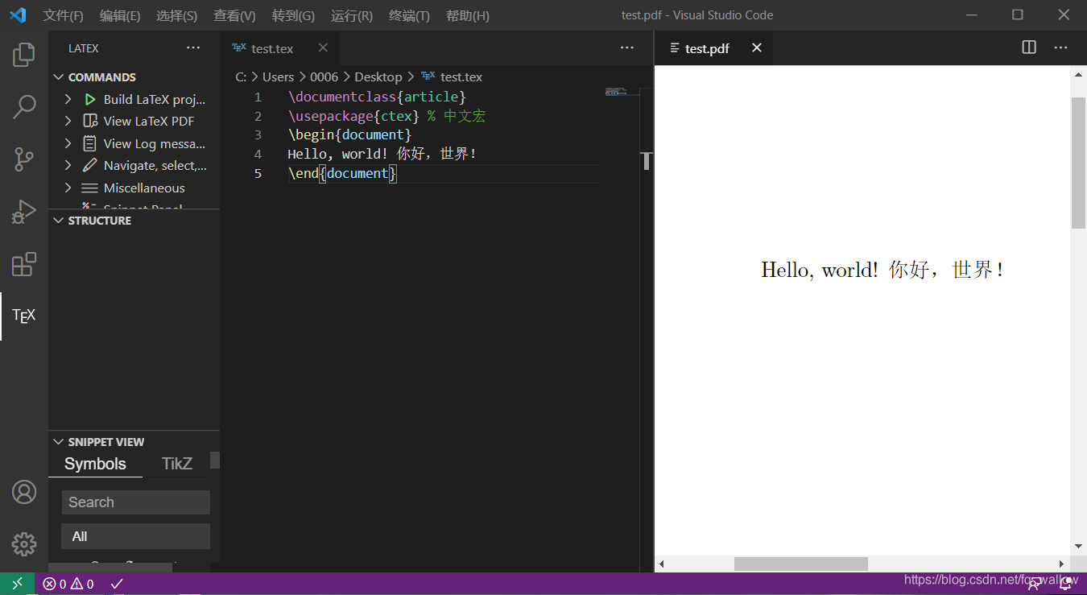
Task: Click the snippet Search input field
Action: [135, 502]
